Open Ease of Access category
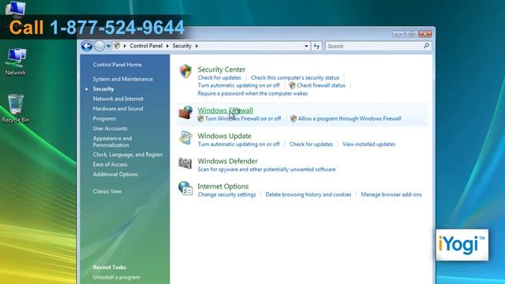Screen dimensions: 505x284 pyautogui.click(x=110, y=164)
